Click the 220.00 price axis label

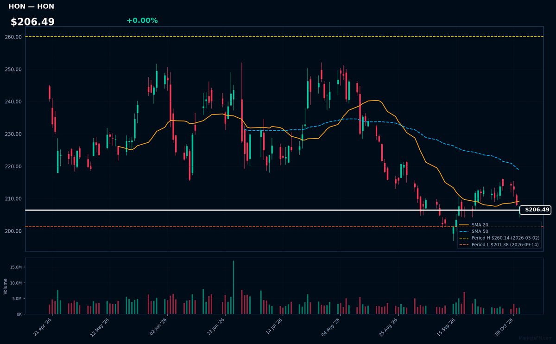[x=13, y=166]
